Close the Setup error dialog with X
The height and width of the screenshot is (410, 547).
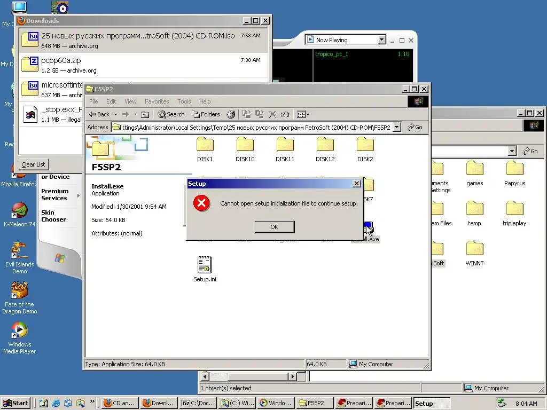[x=356, y=184]
